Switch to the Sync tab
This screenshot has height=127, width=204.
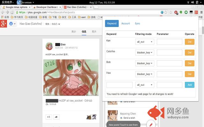137,23
